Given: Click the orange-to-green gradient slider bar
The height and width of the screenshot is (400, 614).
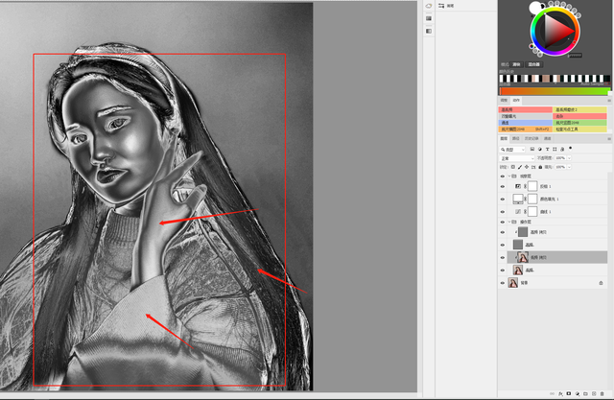Looking at the screenshot, I should tap(555, 91).
